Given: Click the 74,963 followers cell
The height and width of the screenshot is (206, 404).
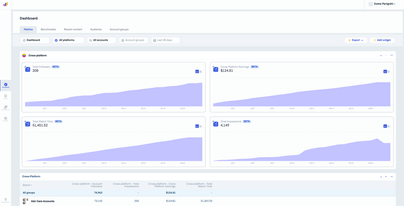Looking at the screenshot, I should pos(98,193).
